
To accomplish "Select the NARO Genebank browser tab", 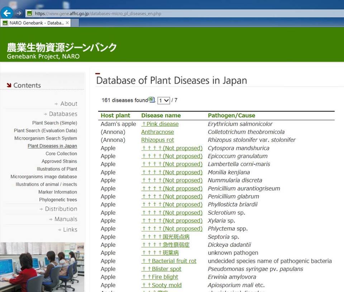I will click(x=35, y=23).
